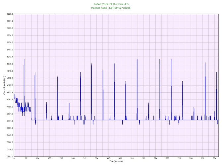
Task: Click the 884 tick on time axis
Action: 214,158
